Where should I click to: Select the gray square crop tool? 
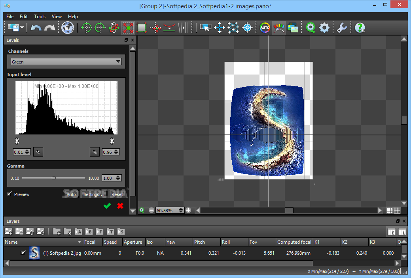tap(142, 28)
